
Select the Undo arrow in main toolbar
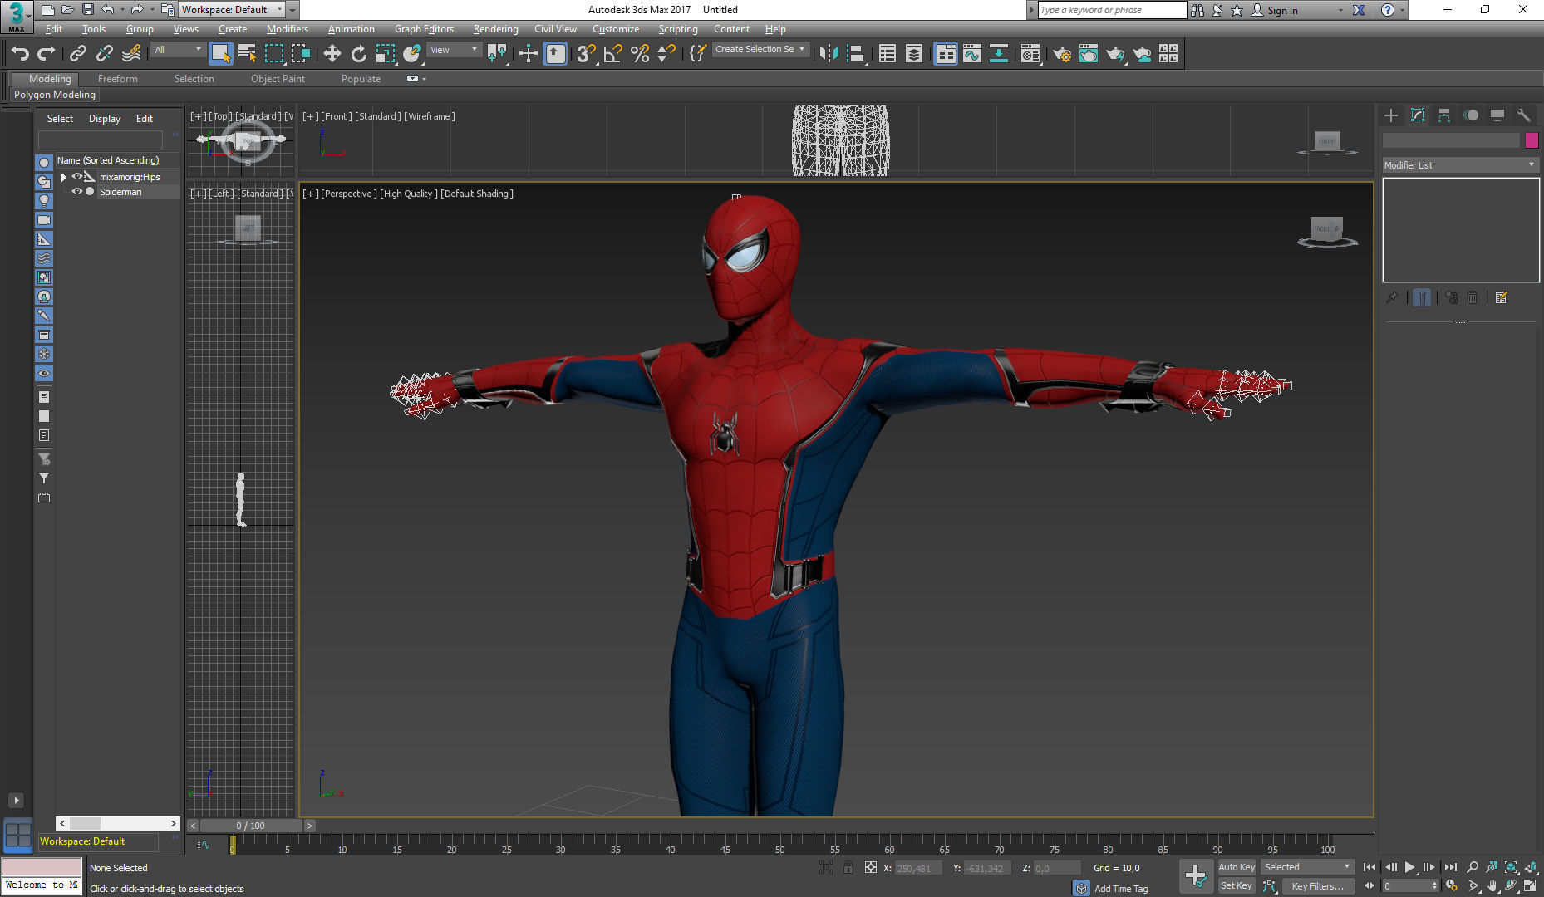20,54
